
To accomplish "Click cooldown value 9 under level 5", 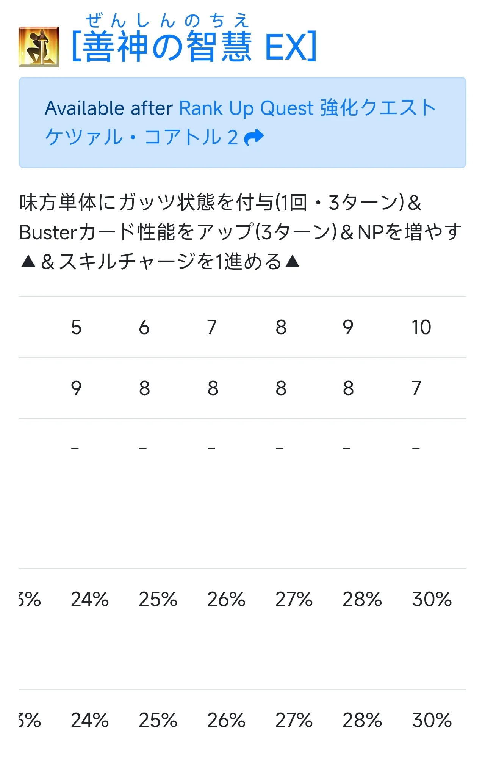I will pyautogui.click(x=76, y=388).
